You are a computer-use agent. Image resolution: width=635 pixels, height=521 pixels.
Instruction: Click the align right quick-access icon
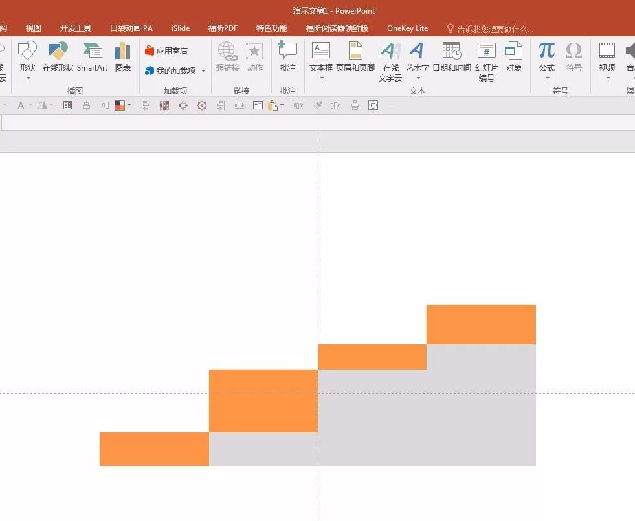coord(221,105)
